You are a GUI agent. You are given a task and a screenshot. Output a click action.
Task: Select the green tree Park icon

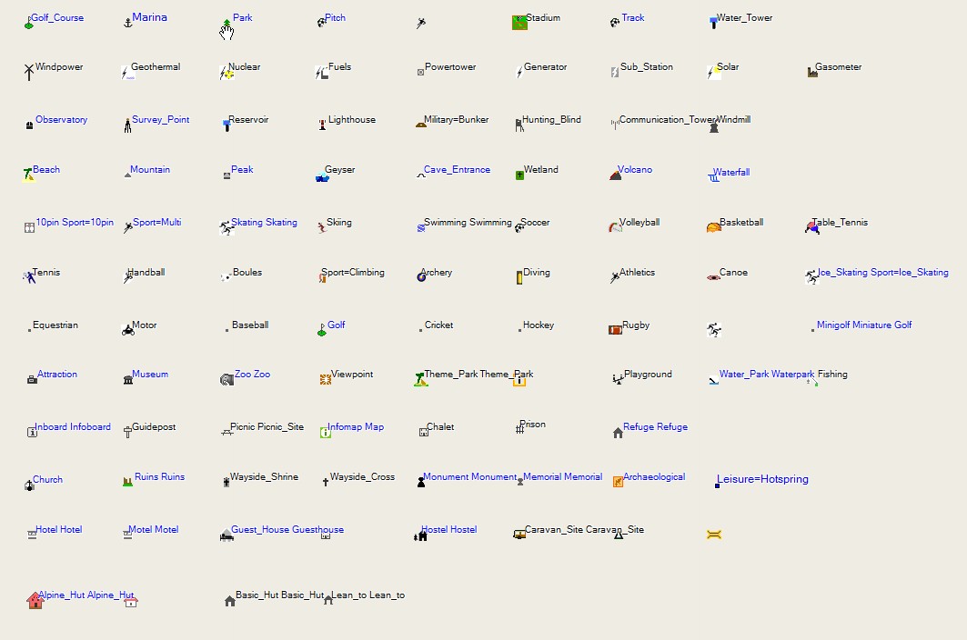click(x=227, y=24)
